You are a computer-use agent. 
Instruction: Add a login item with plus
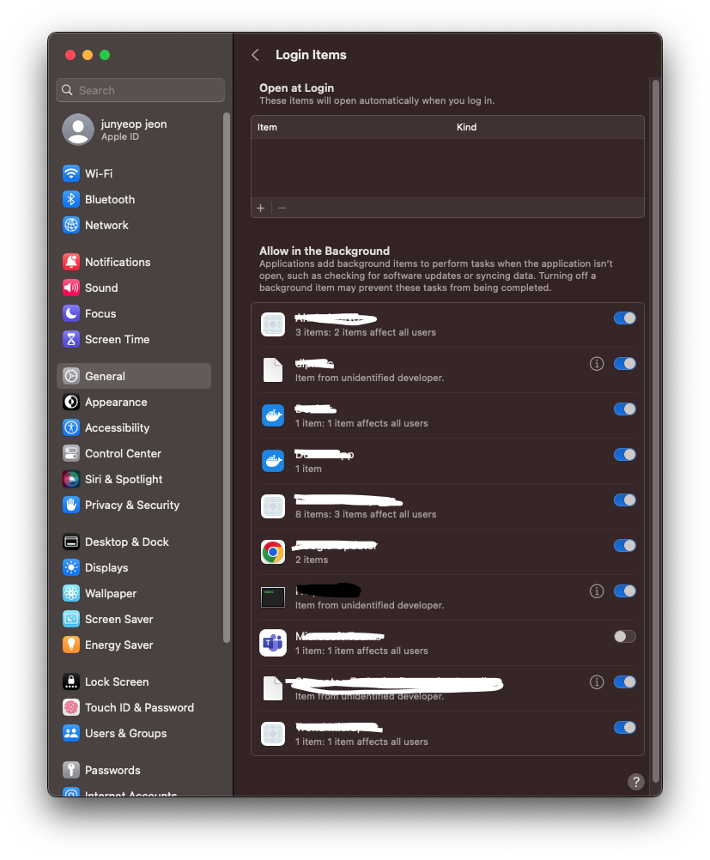click(x=261, y=208)
